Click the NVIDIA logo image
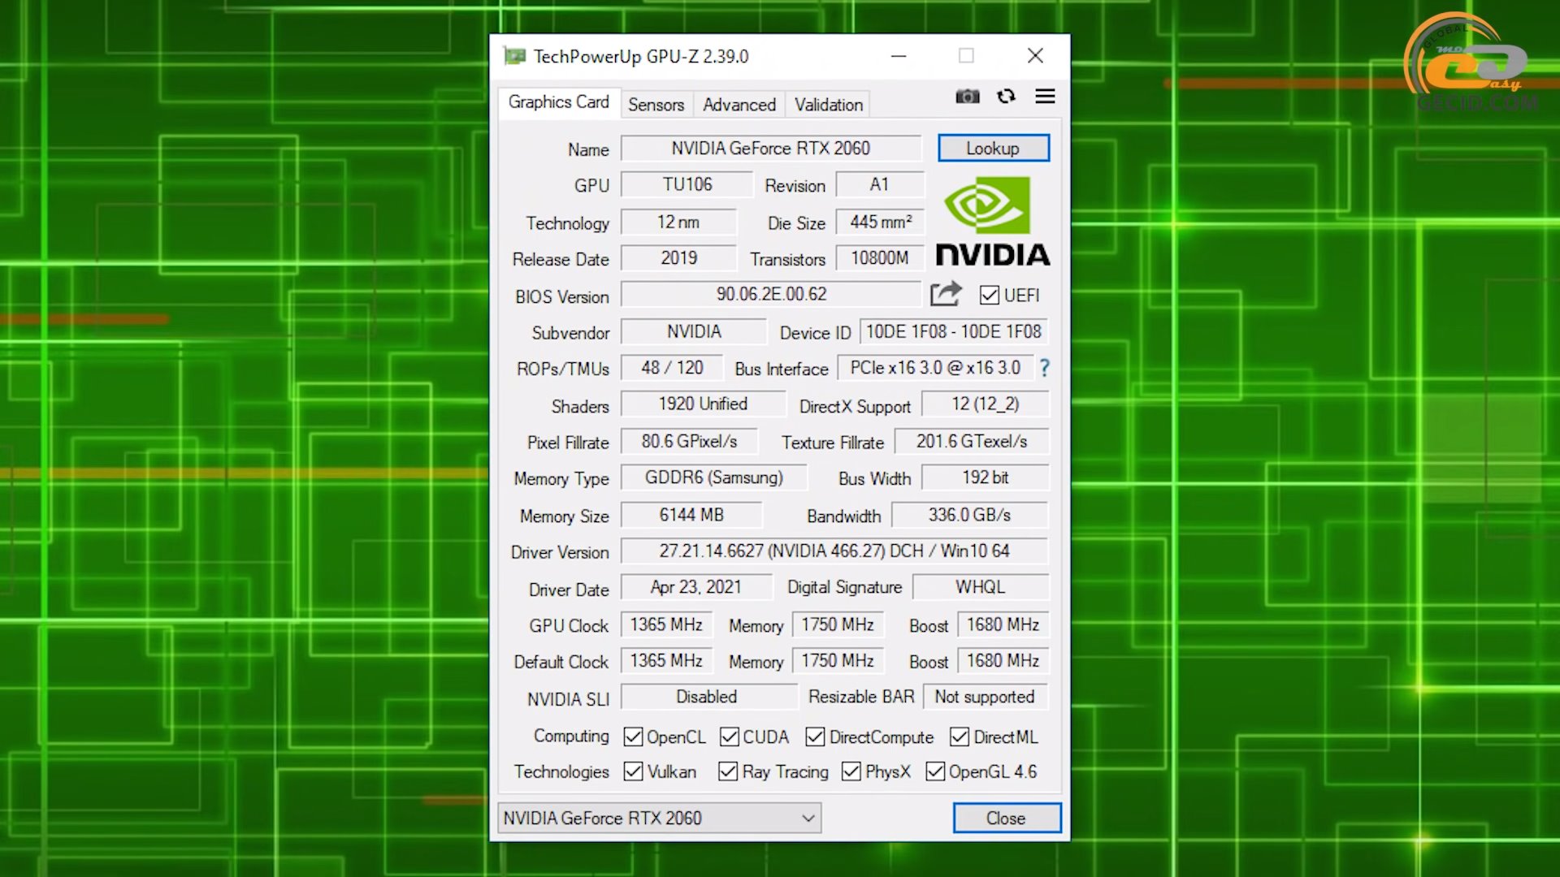This screenshot has width=1560, height=877. coord(992,221)
